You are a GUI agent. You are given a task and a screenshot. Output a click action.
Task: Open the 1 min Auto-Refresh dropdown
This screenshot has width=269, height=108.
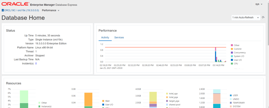coord(246,17)
